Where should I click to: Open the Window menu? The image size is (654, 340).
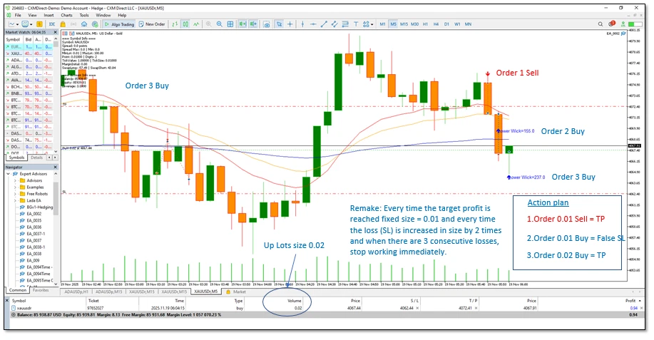(x=103, y=15)
